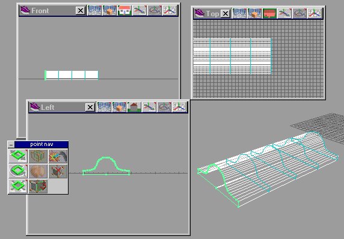Viewport: 344px width, 239px height.
Task: Select the bottom green diamond scale tool
Action: pyautogui.click(x=18, y=186)
